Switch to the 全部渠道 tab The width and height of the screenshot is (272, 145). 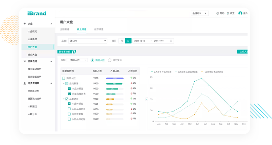pyautogui.click(x=64, y=29)
